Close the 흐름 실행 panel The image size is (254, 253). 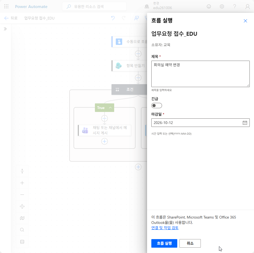tap(245, 21)
